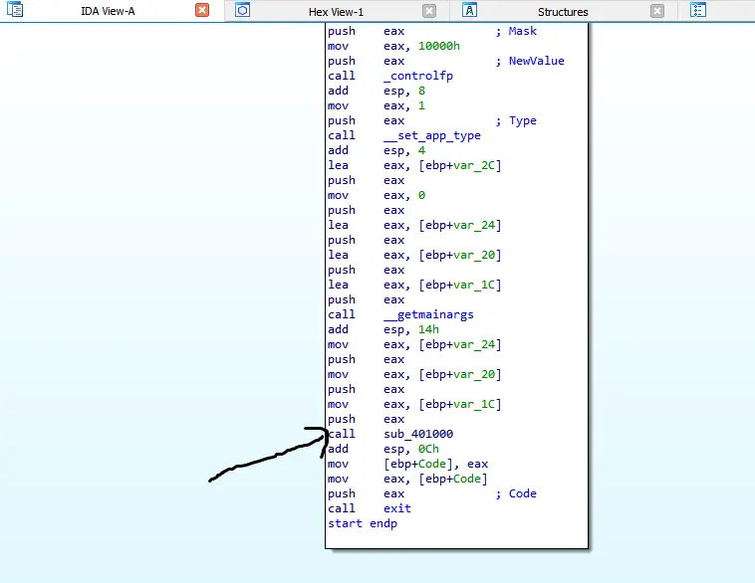755x583 pixels.
Task: Click the Structures tab icon
Action: point(469,10)
